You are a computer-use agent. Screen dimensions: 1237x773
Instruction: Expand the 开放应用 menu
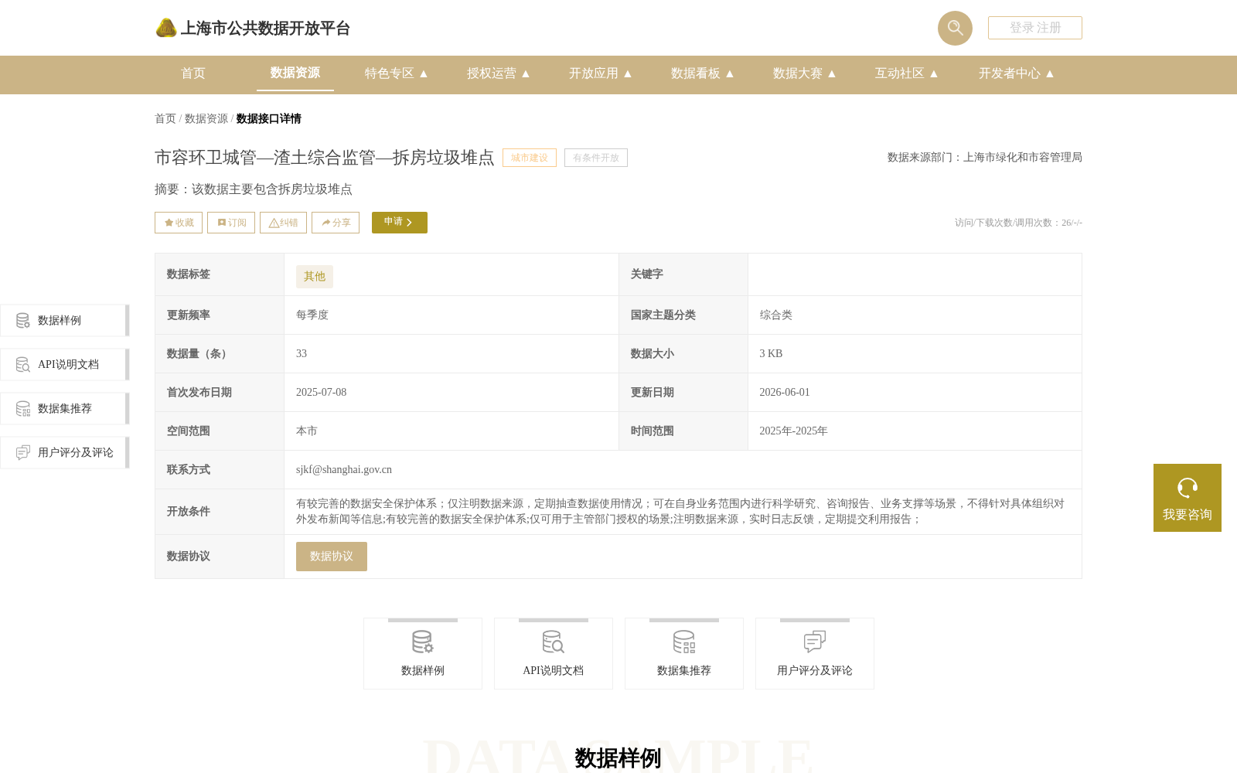point(600,73)
